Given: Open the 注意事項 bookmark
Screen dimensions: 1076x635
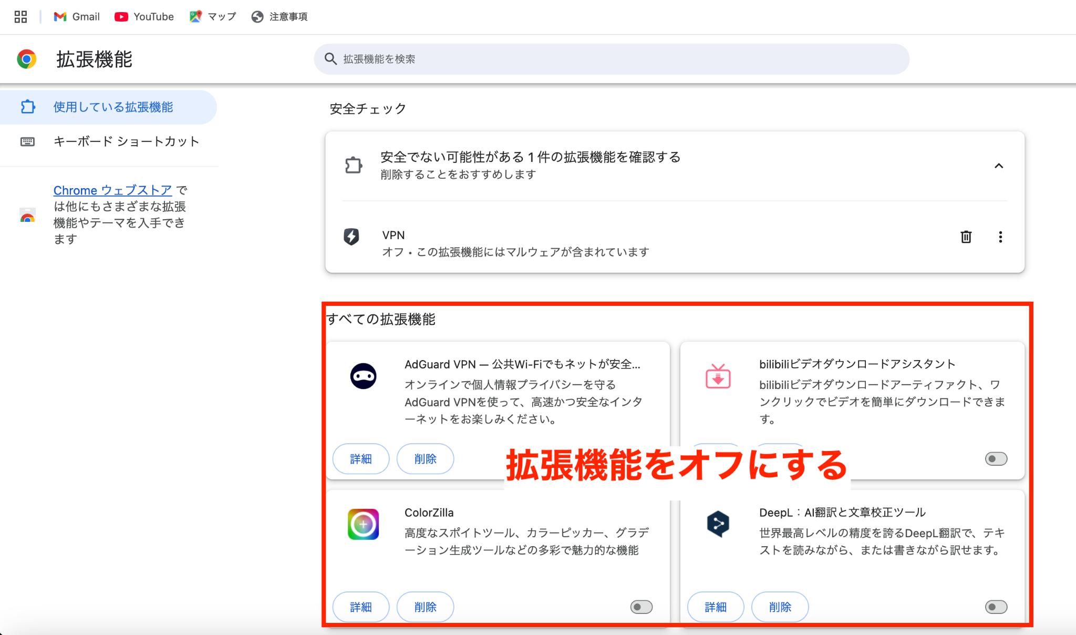Looking at the screenshot, I should 280,17.
